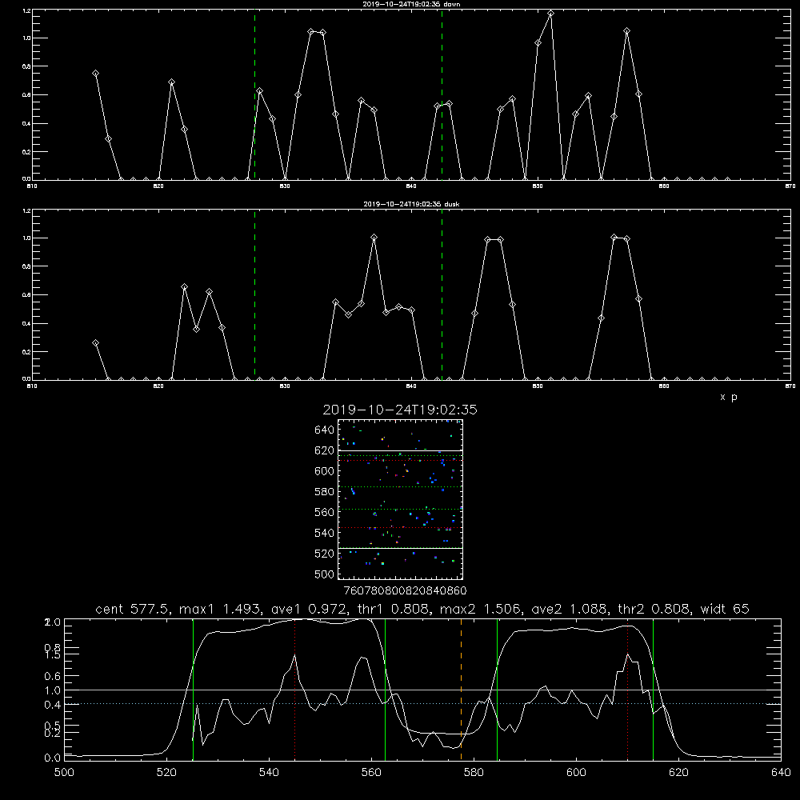Click the 'max1 1.493' value in bottom header
This screenshot has width=800, height=800.
tap(221, 609)
